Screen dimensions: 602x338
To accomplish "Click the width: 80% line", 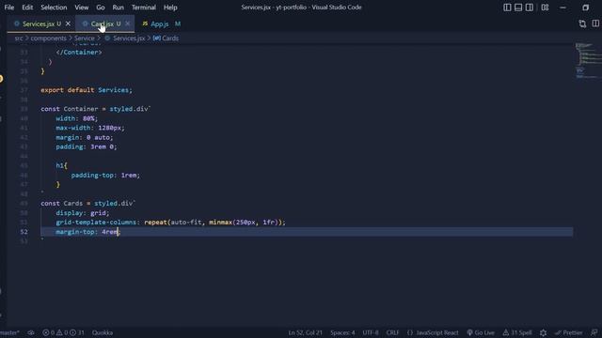I will [x=77, y=118].
